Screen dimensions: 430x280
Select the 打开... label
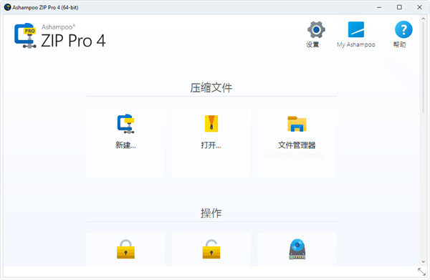[x=211, y=145]
